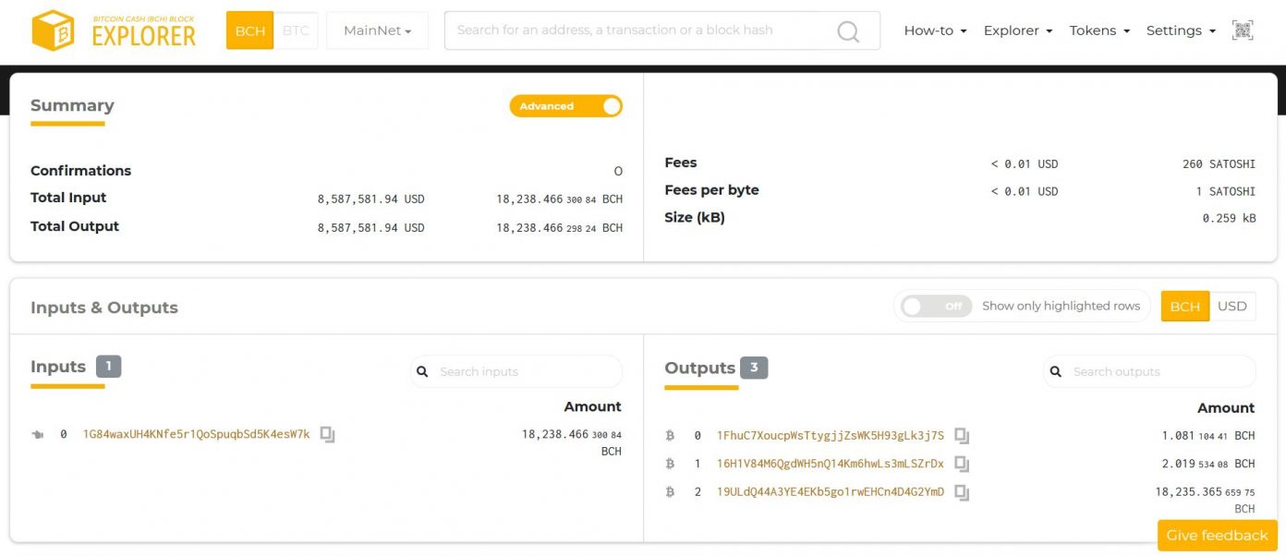The width and height of the screenshot is (1286, 556).
Task: Open the Tokens menu
Action: point(1099,30)
